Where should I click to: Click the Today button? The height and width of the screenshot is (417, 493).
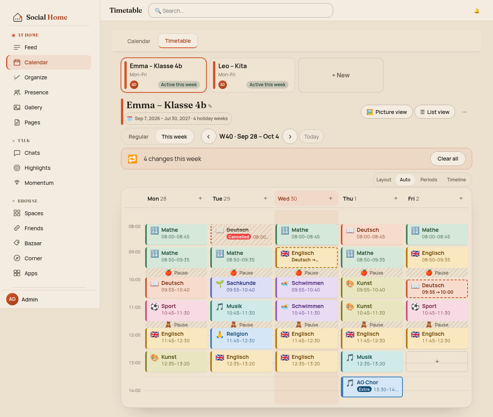click(x=312, y=137)
